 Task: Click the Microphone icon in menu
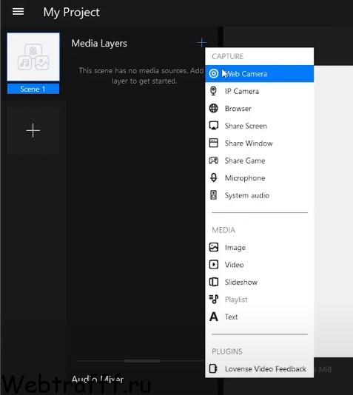point(214,178)
